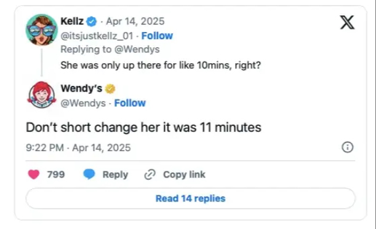Open the @itsjustkellz_01 handle
The image size is (376, 229).
(97, 36)
